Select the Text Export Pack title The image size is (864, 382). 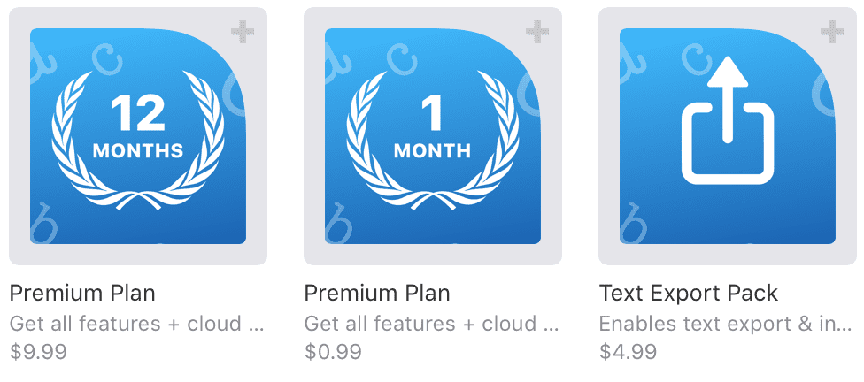click(x=689, y=293)
